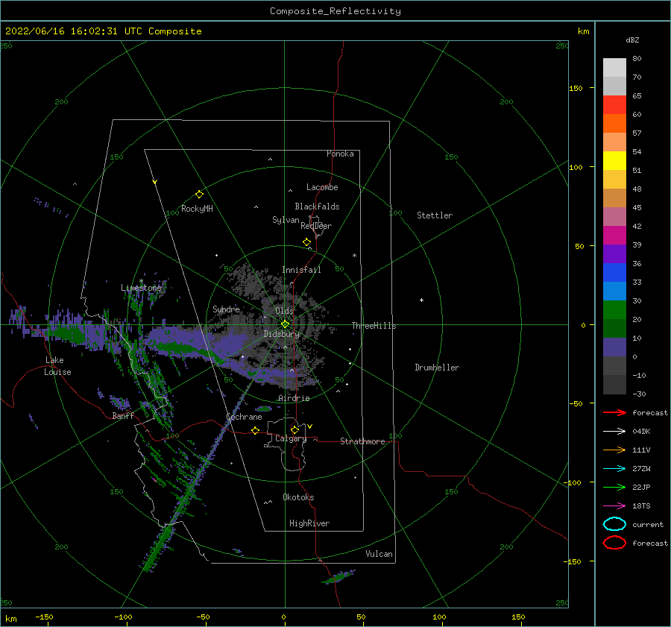The width and height of the screenshot is (671, 627).
Task: Click the ThreeHills label
Action: click(374, 326)
